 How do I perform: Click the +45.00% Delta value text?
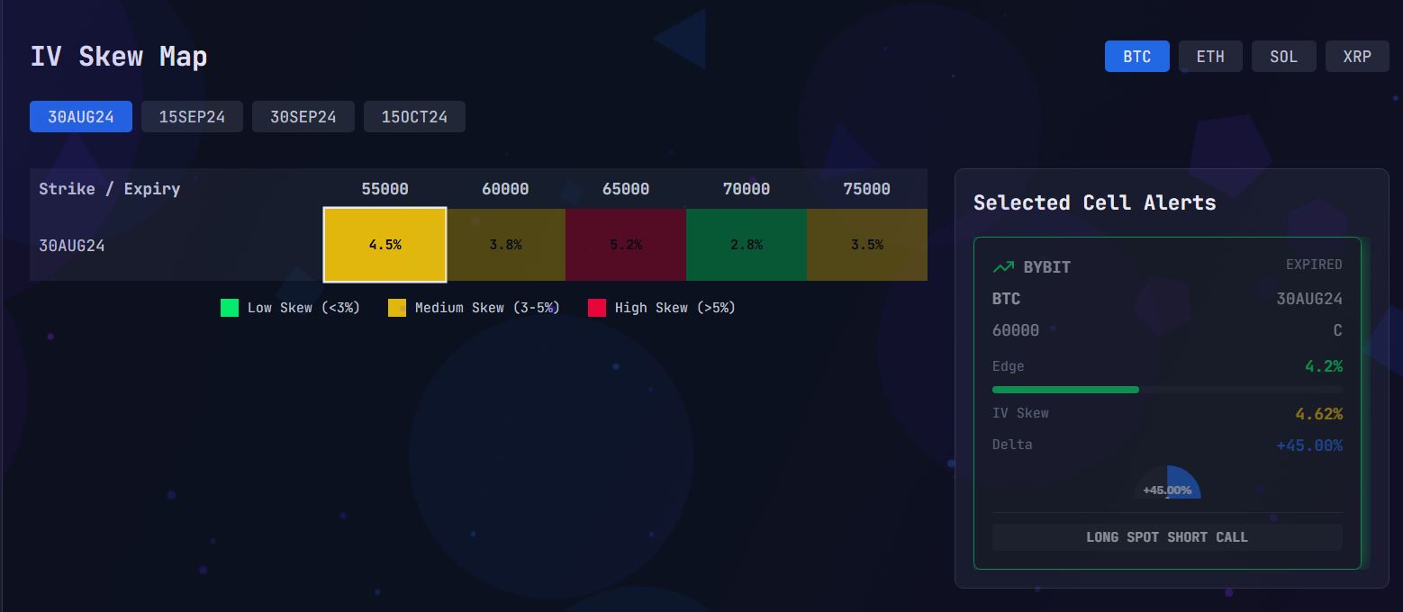(1309, 445)
